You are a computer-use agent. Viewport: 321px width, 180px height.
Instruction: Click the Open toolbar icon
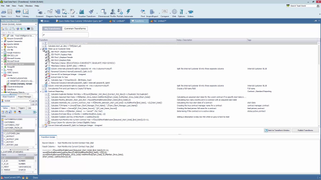click(4, 12)
